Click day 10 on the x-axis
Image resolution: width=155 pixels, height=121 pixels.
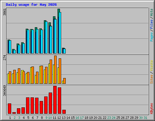50,118
